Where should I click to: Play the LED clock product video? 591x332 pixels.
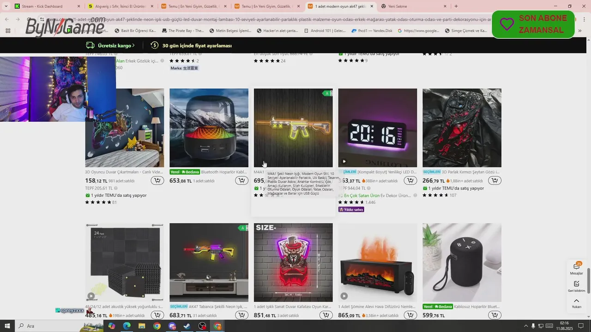click(344, 161)
